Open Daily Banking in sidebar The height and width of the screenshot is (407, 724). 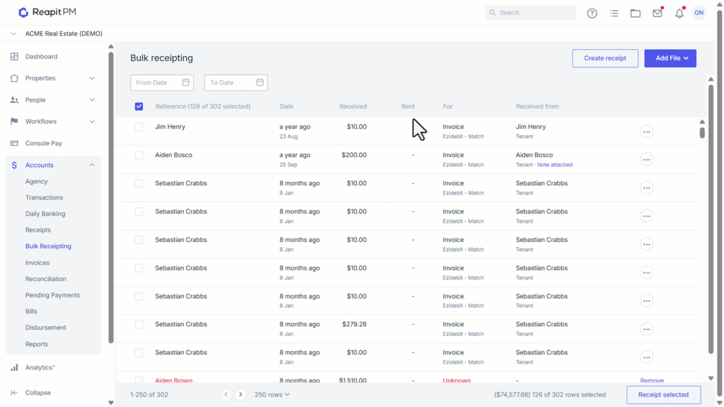pyautogui.click(x=45, y=214)
